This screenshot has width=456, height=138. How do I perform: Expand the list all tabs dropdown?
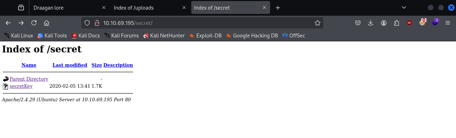point(404,7)
